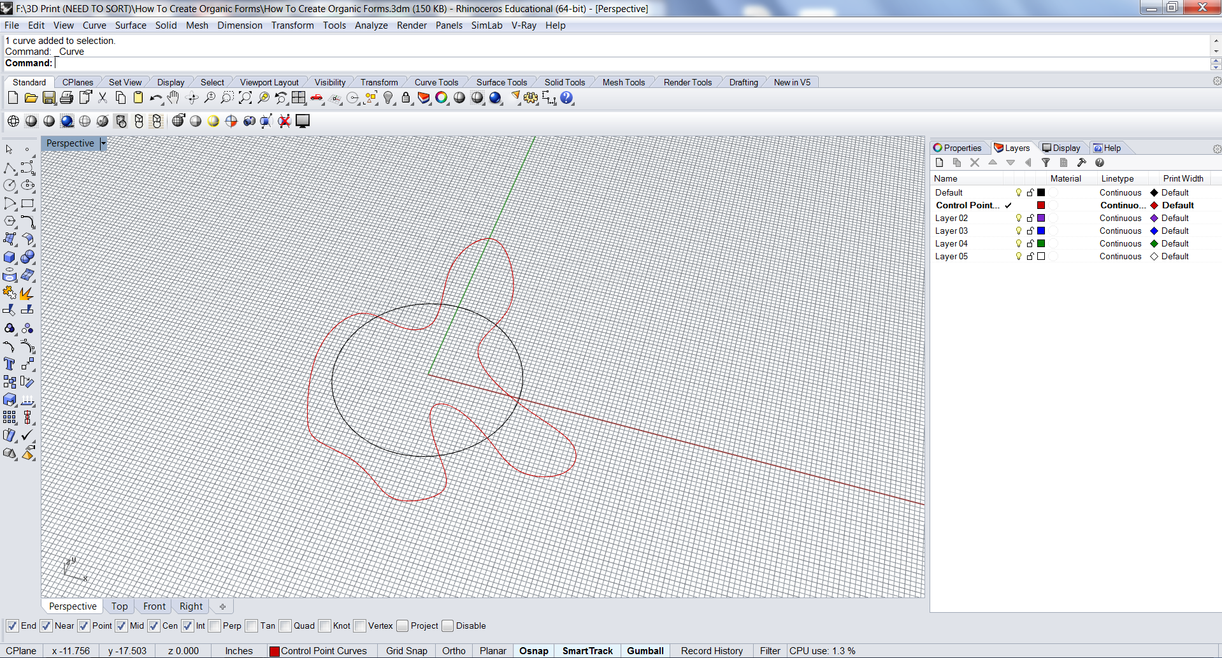The height and width of the screenshot is (658, 1222).
Task: Open the Properties panel tab
Action: 958,148
